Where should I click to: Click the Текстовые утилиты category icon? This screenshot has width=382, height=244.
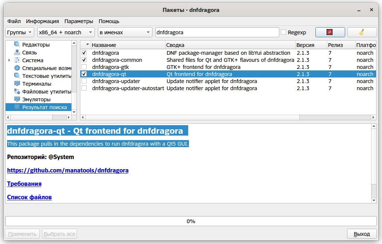pyautogui.click(x=17, y=76)
